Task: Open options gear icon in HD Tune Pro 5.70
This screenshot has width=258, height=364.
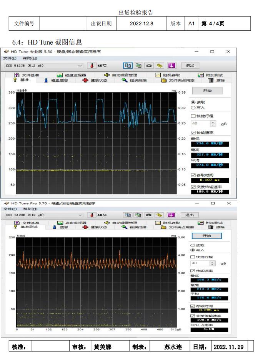Action: [159, 215]
